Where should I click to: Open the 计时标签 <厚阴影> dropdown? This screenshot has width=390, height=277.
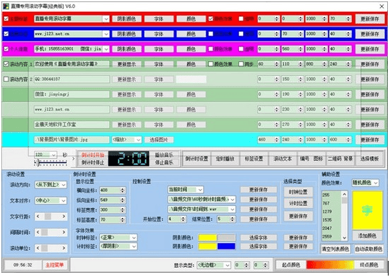(134, 246)
